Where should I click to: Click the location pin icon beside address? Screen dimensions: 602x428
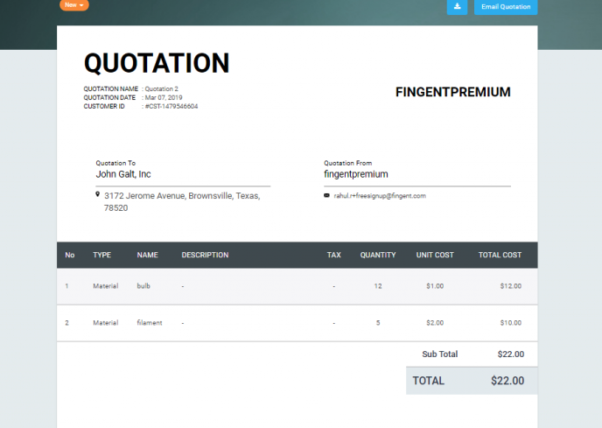coord(97,195)
